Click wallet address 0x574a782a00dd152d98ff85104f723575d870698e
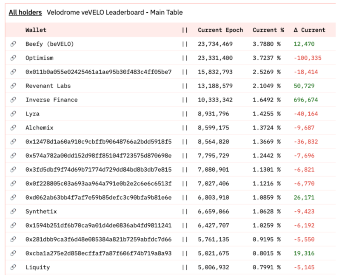 pos(98,155)
